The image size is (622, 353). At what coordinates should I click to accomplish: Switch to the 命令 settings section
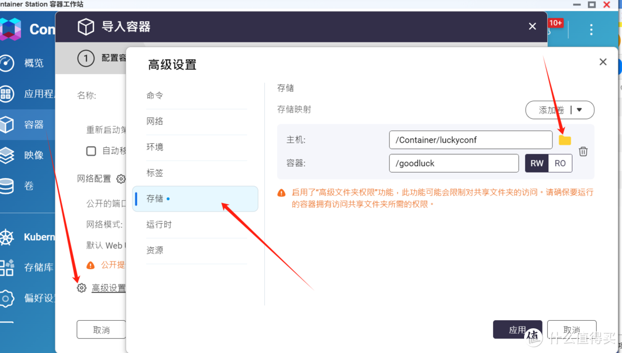154,95
